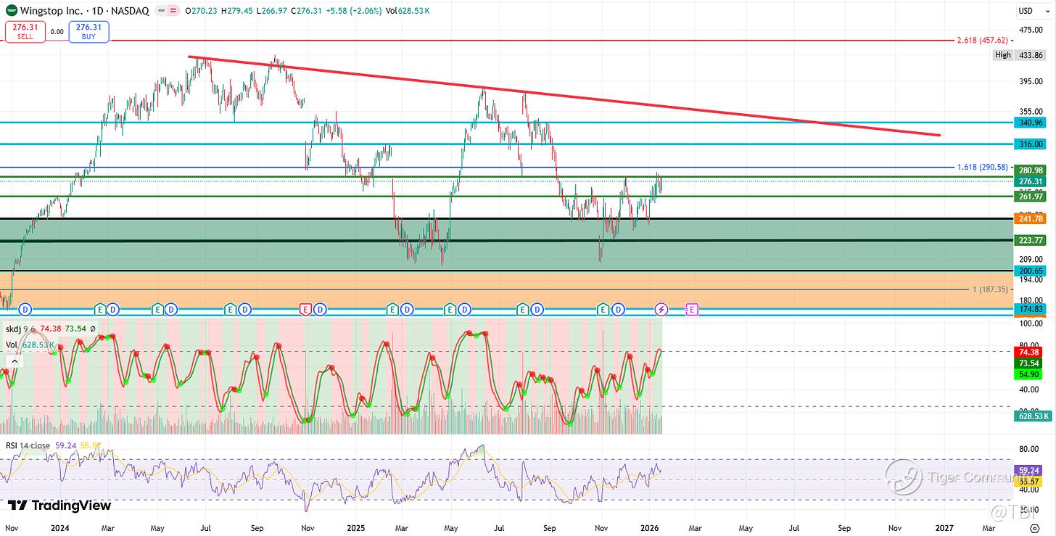Click the 280.98 green price label
This screenshot has width=1056, height=536.
pyautogui.click(x=1031, y=170)
